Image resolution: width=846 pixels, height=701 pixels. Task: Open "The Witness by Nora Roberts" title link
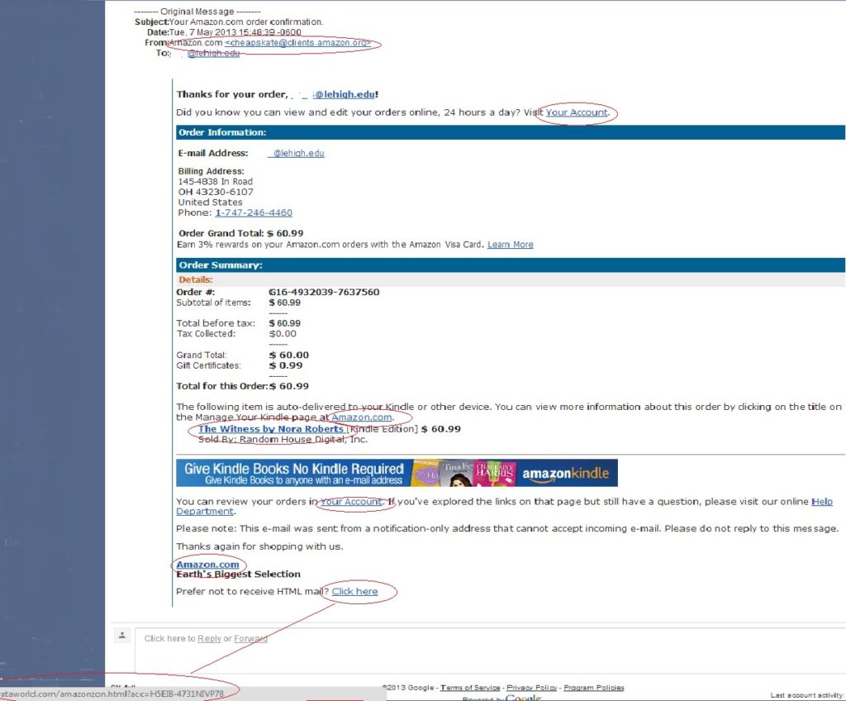tap(271, 429)
